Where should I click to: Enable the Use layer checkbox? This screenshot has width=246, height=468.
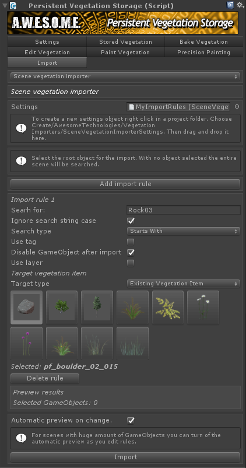point(131,263)
